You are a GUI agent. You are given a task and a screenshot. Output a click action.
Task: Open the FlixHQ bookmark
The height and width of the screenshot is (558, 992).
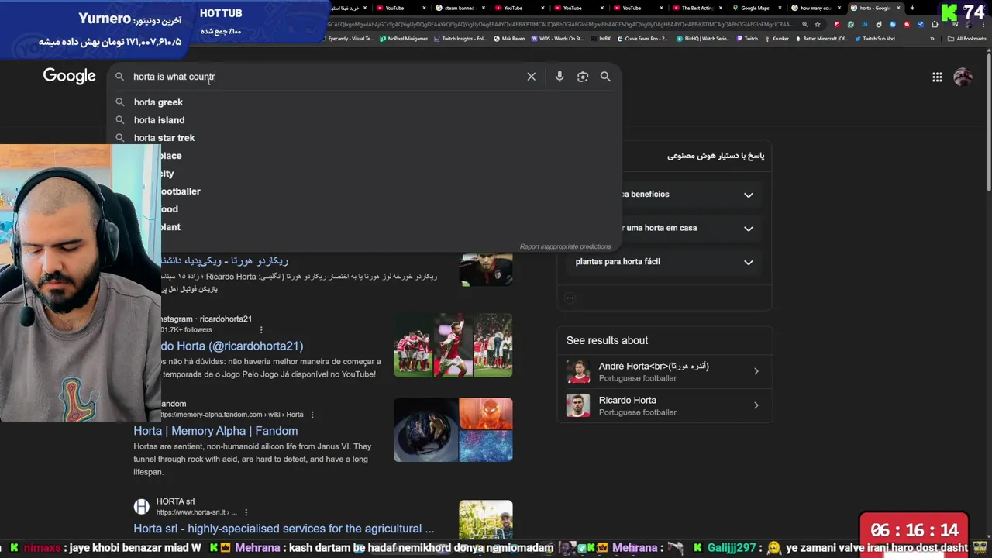click(x=703, y=39)
